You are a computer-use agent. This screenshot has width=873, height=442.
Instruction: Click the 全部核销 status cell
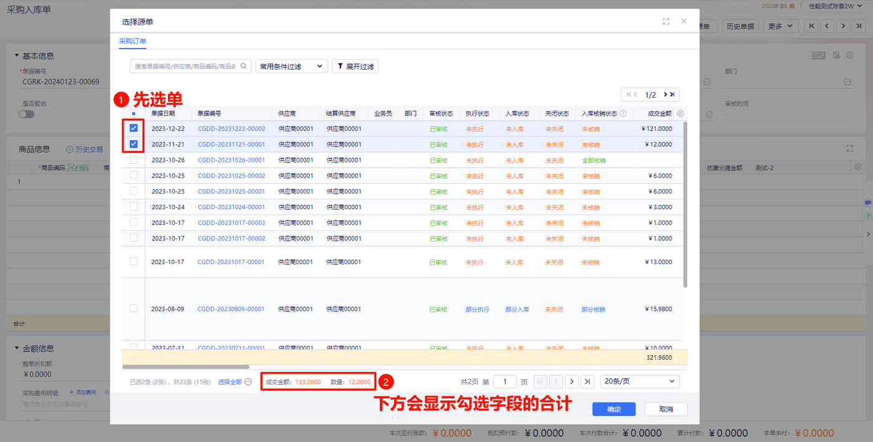coord(594,160)
